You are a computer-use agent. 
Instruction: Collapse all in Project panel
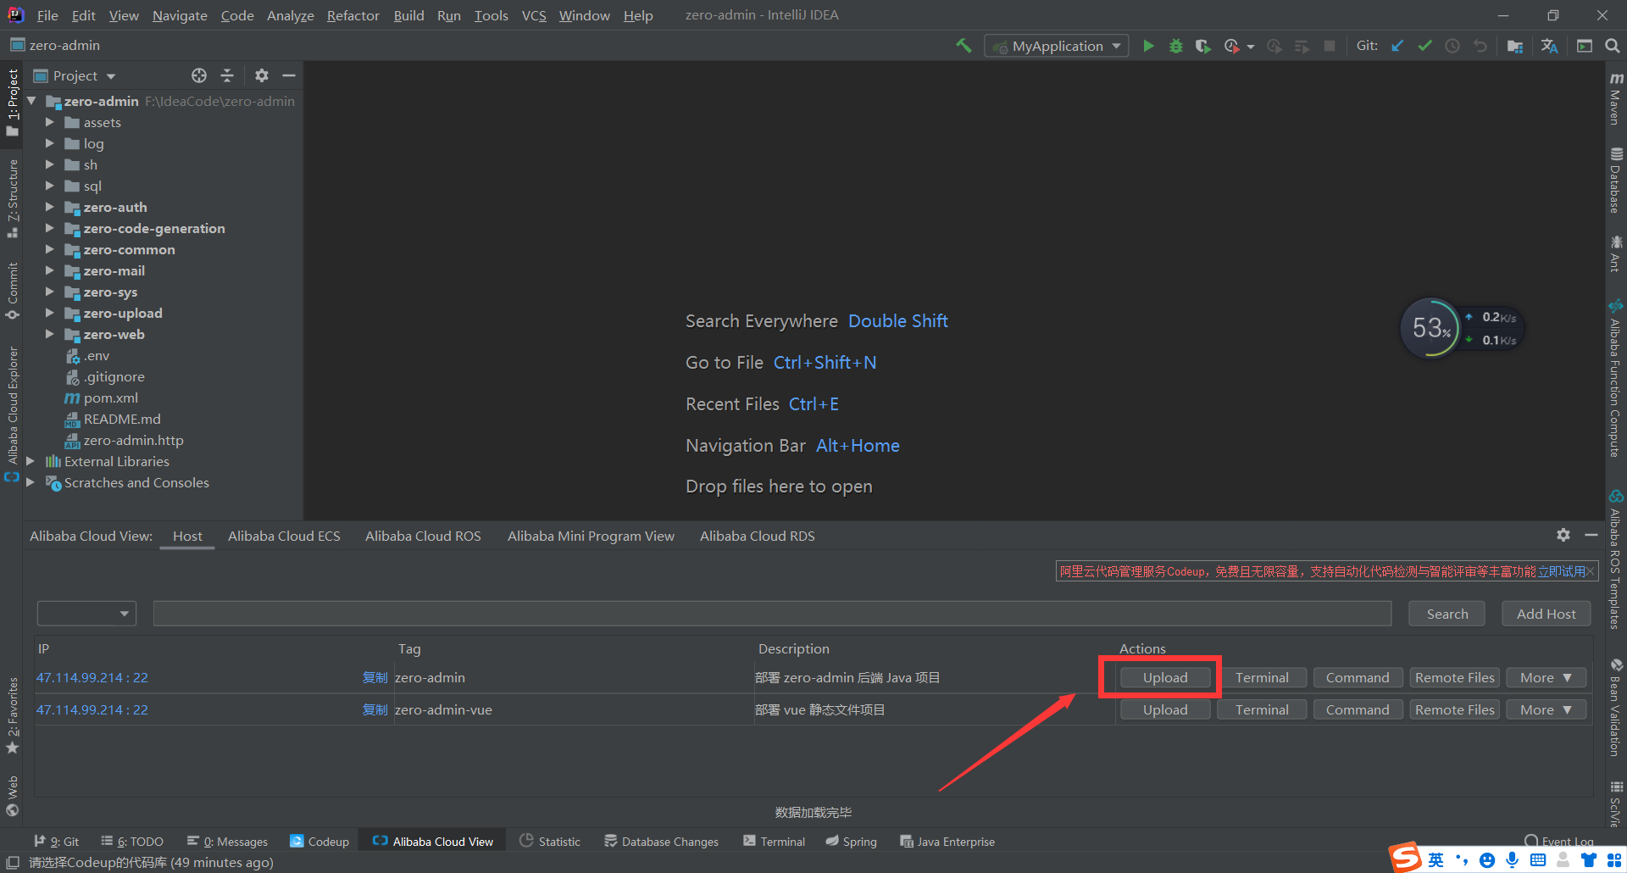tap(227, 75)
